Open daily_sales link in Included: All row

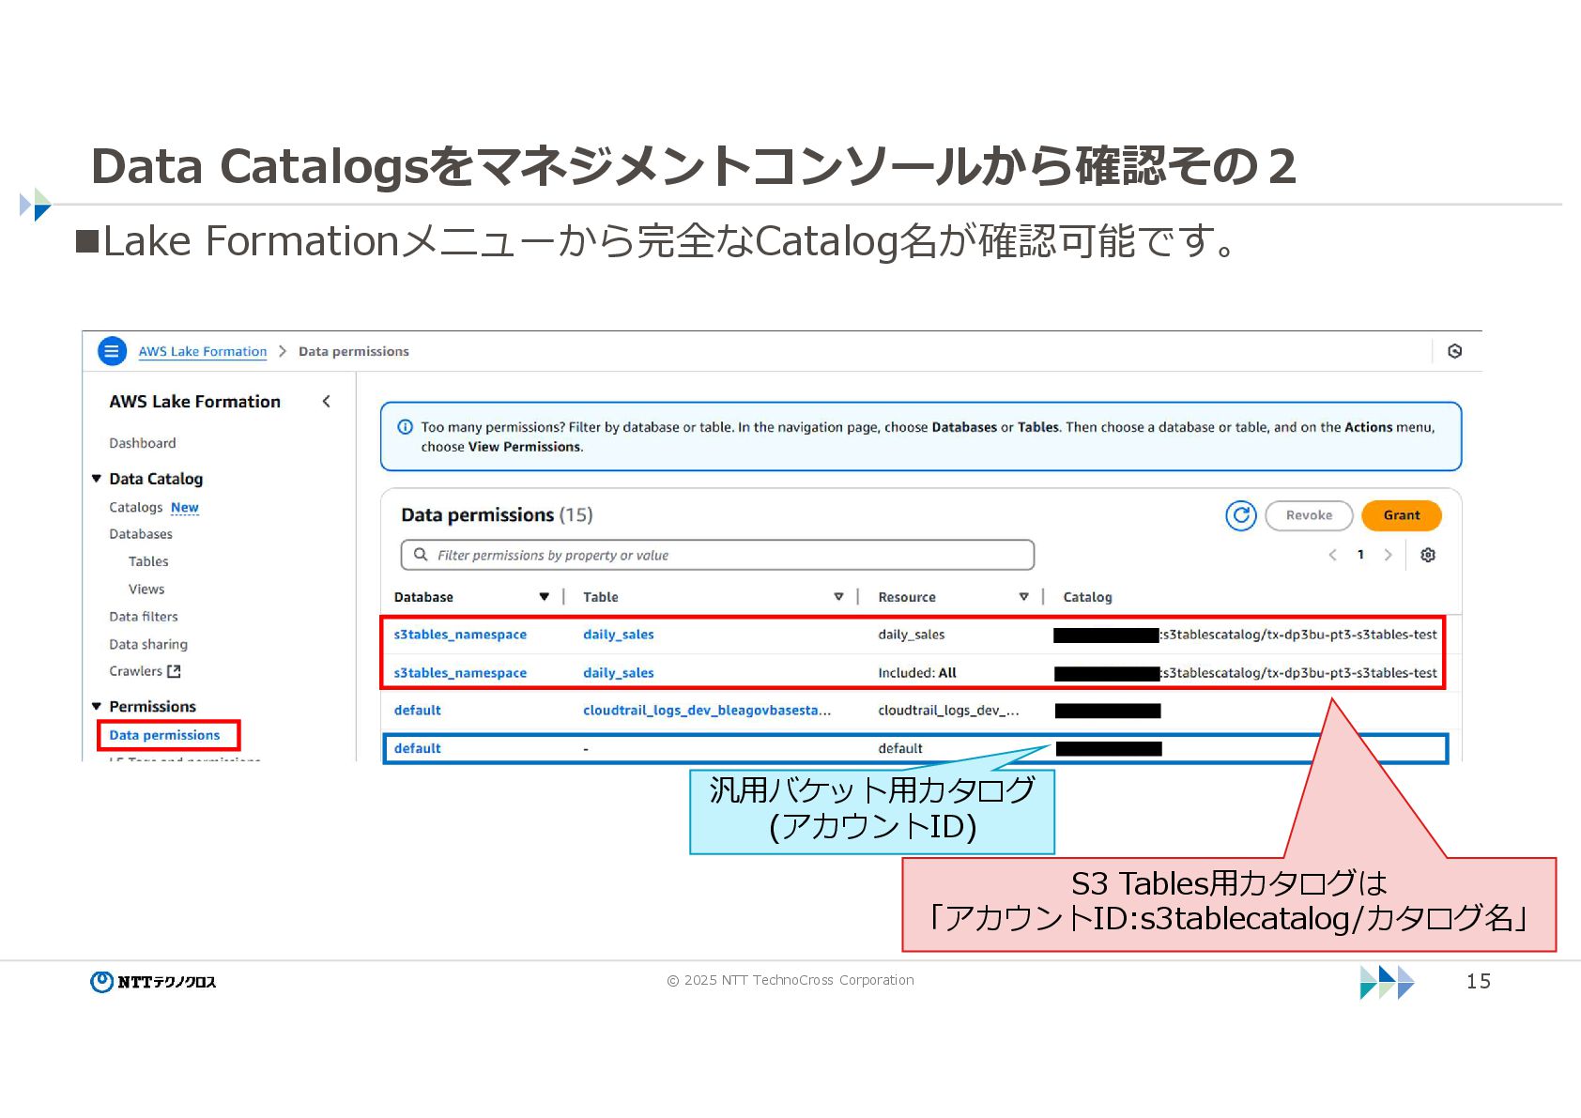[x=619, y=673]
